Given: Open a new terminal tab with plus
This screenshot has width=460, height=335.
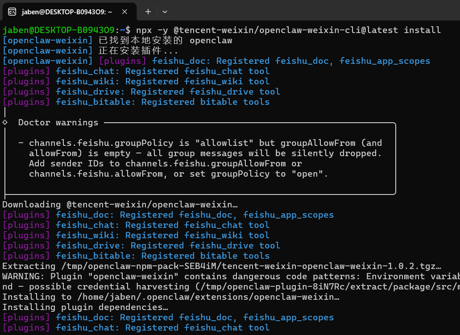Looking at the screenshot, I should tap(148, 12).
